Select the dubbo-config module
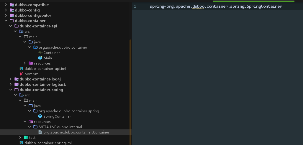The width and height of the screenshot is (303, 145). tap(27, 10)
